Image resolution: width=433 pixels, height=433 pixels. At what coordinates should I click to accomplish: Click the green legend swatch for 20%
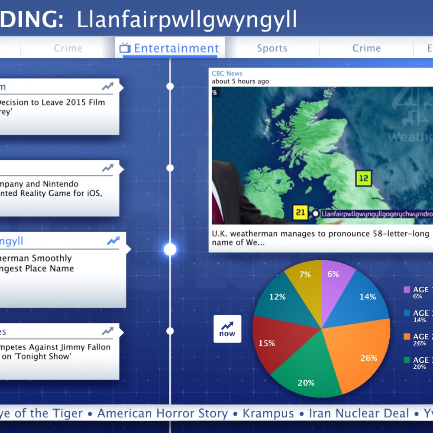tap(407, 360)
